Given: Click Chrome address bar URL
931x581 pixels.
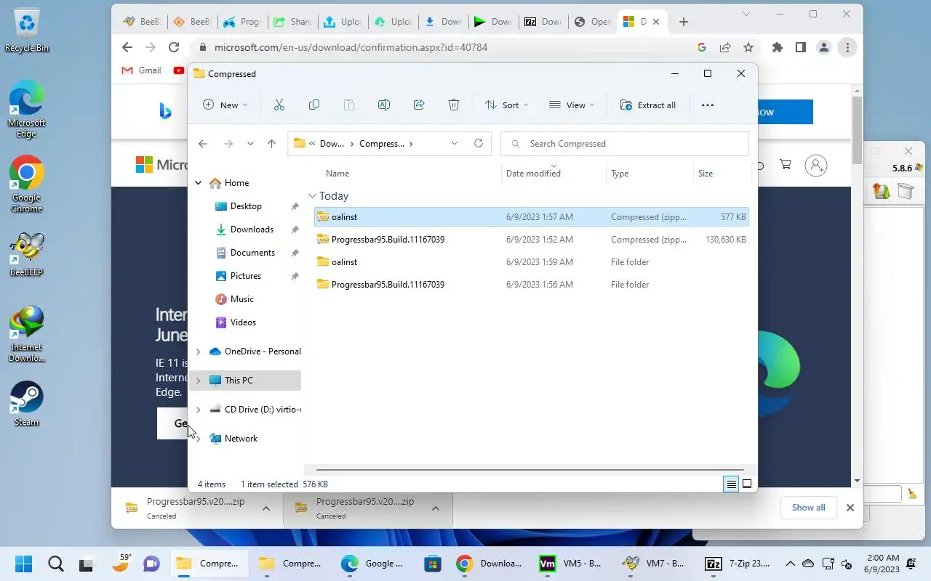Looking at the screenshot, I should point(351,47).
